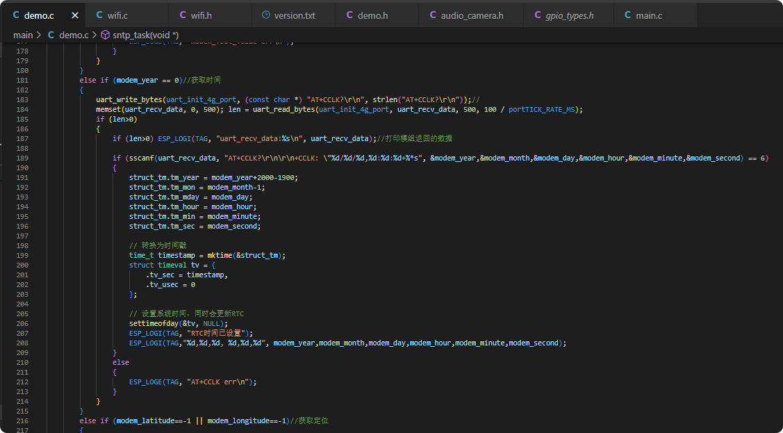783x433 pixels.
Task: Click the settimeofday function call
Action: point(154,324)
